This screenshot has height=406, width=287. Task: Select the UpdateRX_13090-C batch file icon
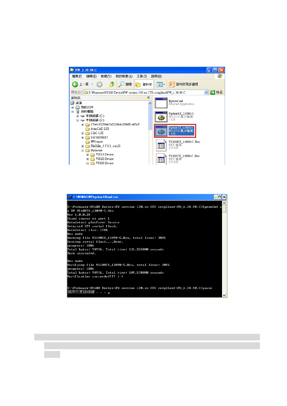point(161,117)
